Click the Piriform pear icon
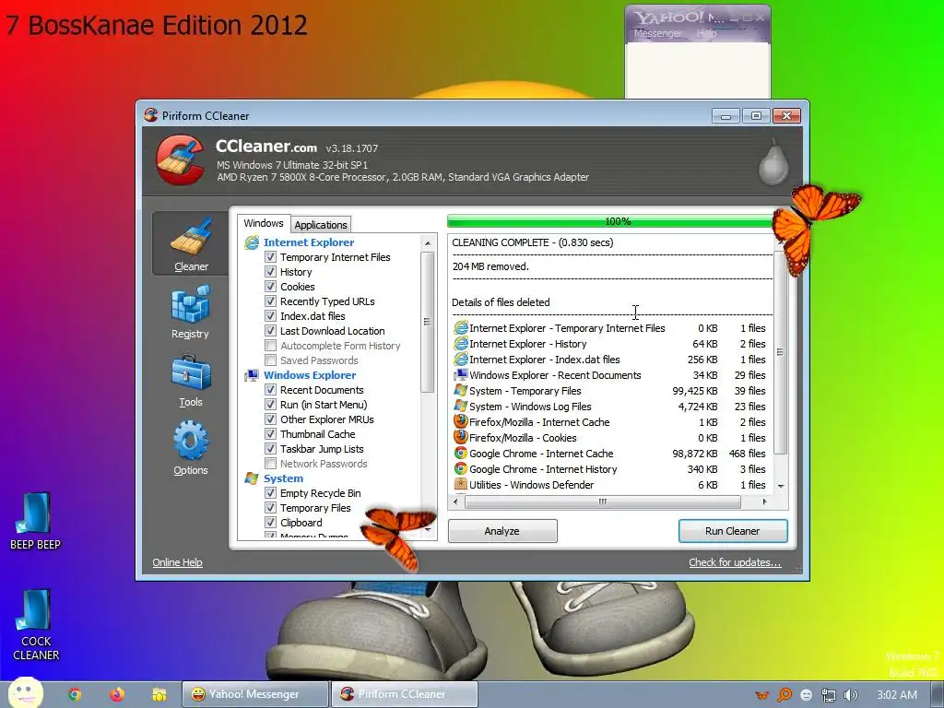The height and width of the screenshot is (708, 944). pyautogui.click(x=773, y=161)
